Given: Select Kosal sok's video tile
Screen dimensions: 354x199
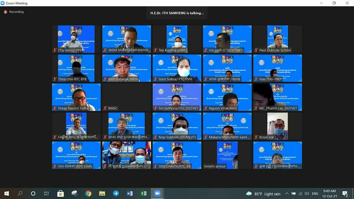Looking at the screenshot, I should 277,126.
